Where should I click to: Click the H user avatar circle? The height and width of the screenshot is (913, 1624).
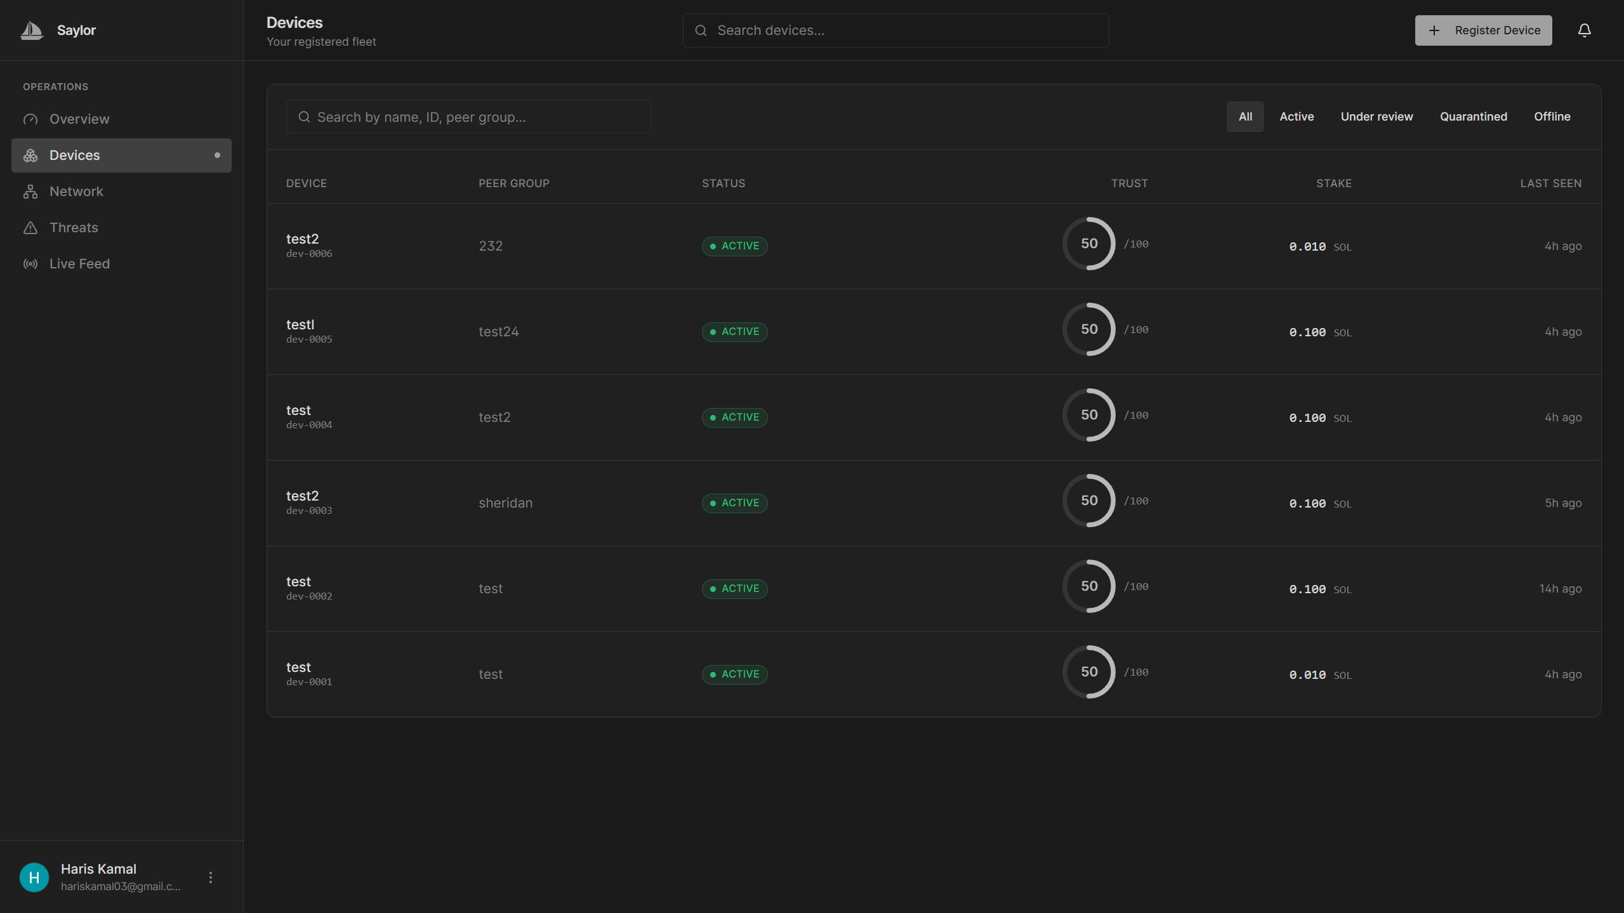[34, 877]
